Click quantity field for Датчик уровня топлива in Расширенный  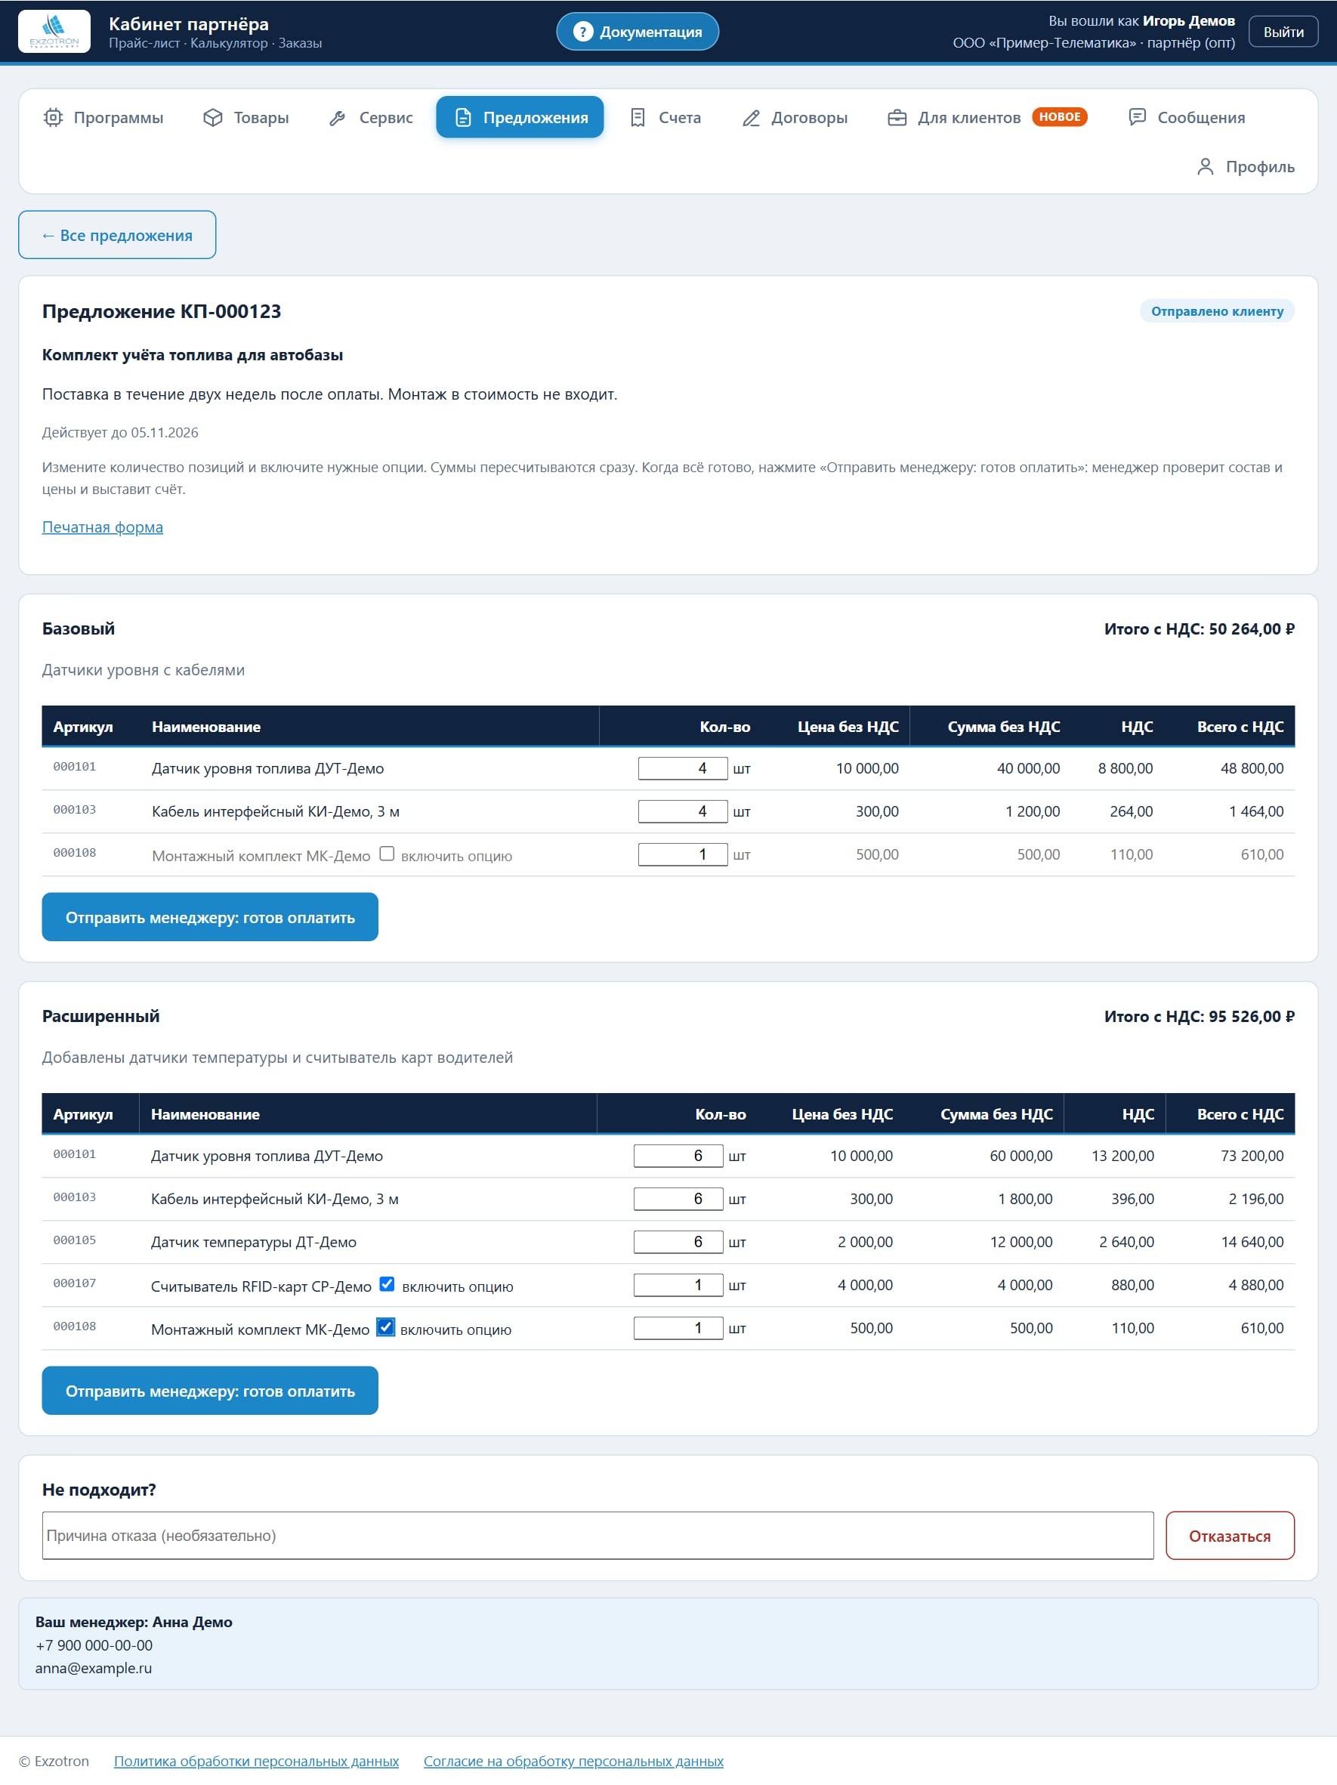click(x=678, y=1156)
